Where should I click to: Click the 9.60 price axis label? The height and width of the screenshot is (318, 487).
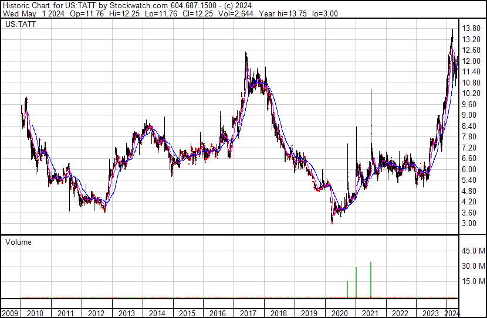point(469,104)
